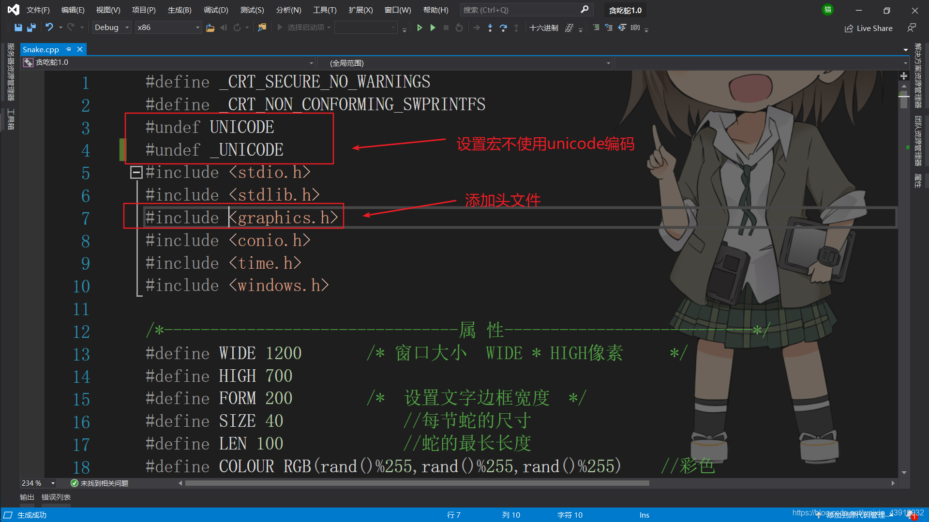Open the 属性 properties panel on the right
This screenshot has width=929, height=522.
click(918, 181)
